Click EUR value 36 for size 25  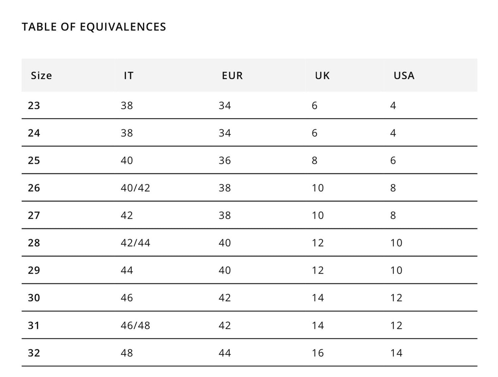pyautogui.click(x=225, y=160)
